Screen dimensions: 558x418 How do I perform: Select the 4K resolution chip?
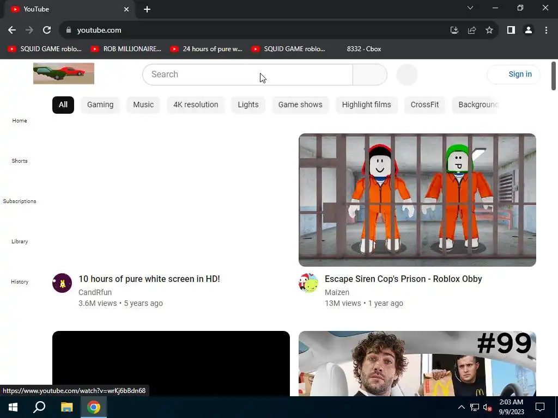196,105
